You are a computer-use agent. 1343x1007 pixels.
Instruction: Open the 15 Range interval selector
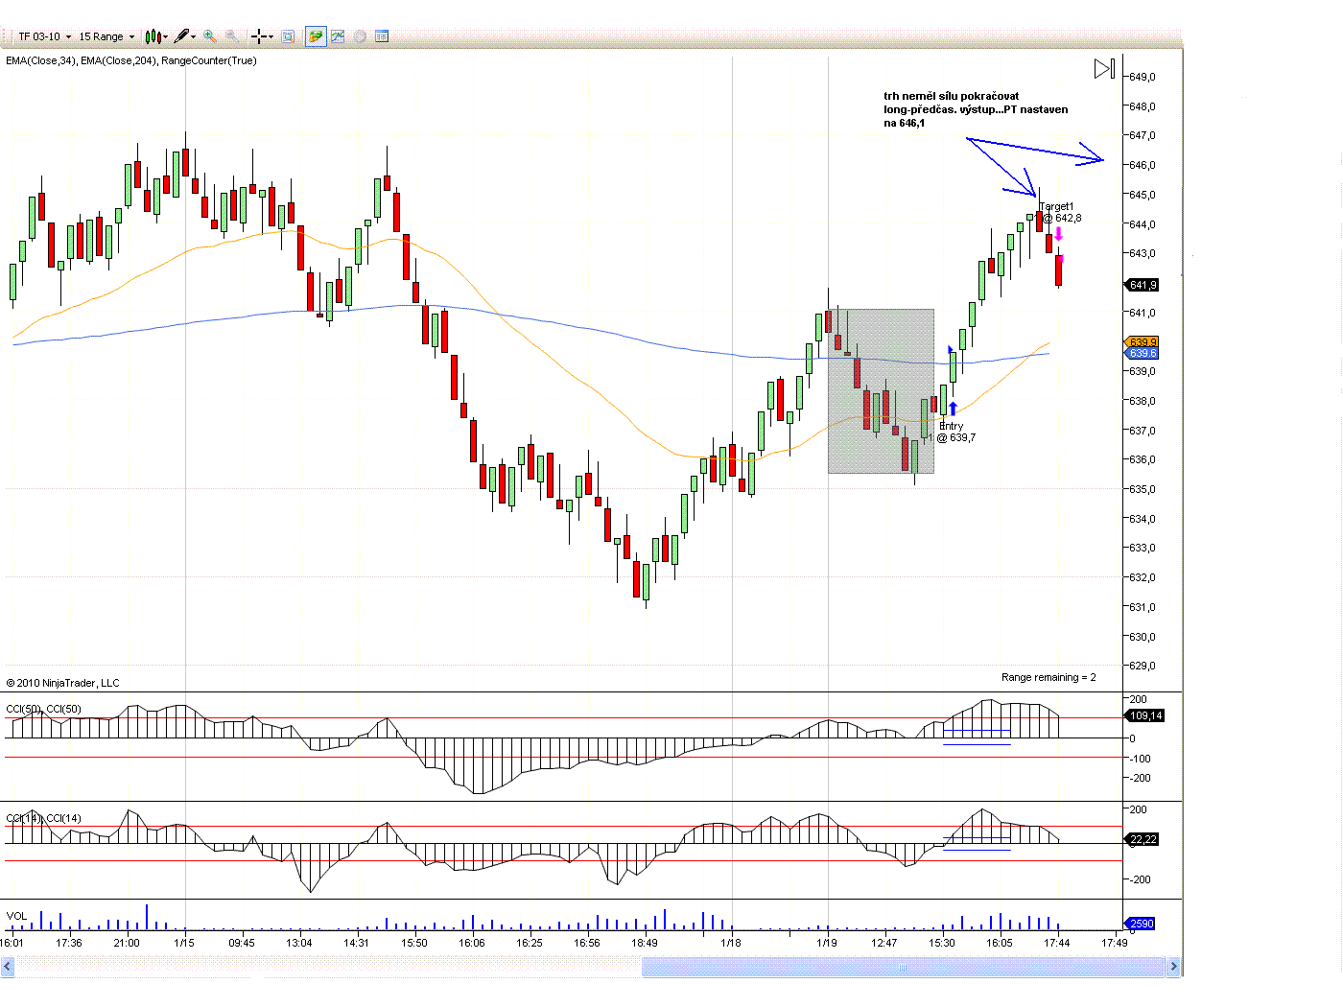(x=106, y=36)
